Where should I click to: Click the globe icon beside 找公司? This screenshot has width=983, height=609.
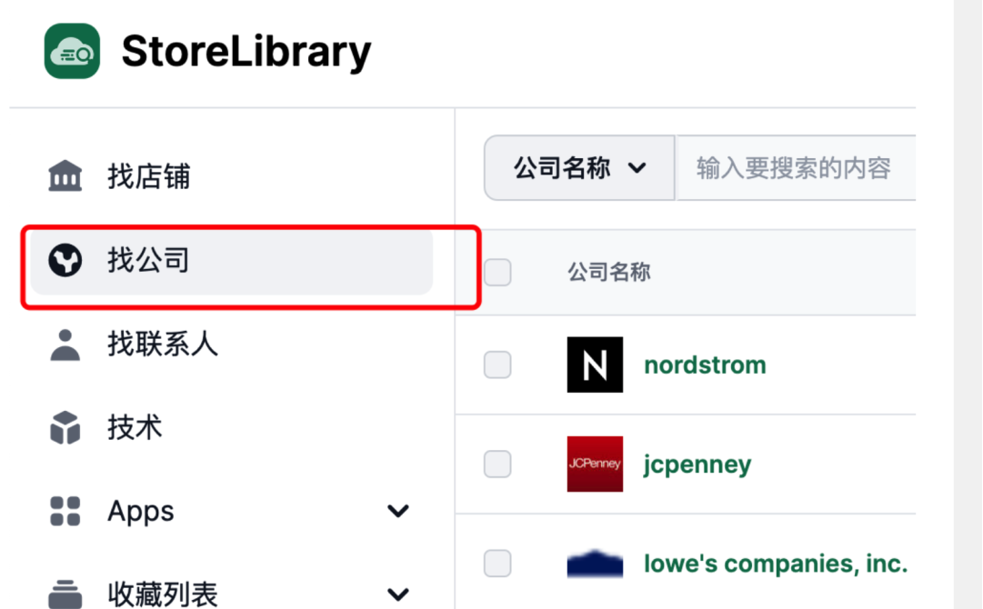point(65,260)
